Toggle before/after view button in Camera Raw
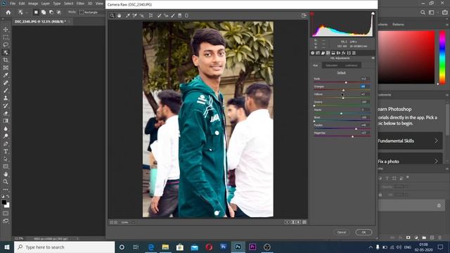The image size is (450, 253). (287, 222)
